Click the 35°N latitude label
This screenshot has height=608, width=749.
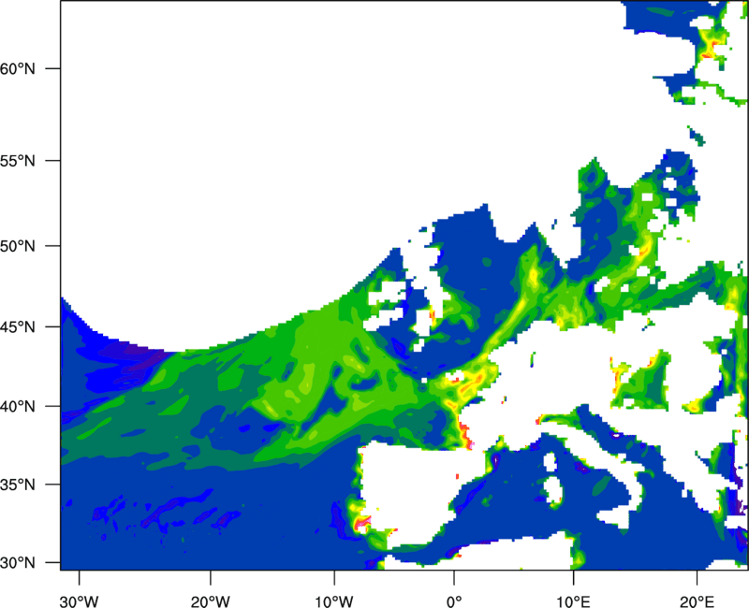18,485
